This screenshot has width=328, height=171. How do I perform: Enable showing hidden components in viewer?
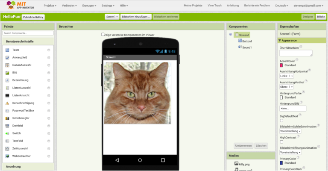tap(102, 35)
